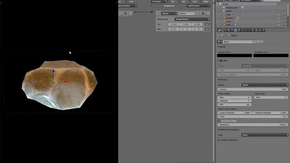Open the Add Controller dropdown
The width and height of the screenshot is (290, 163).
coord(128,6)
